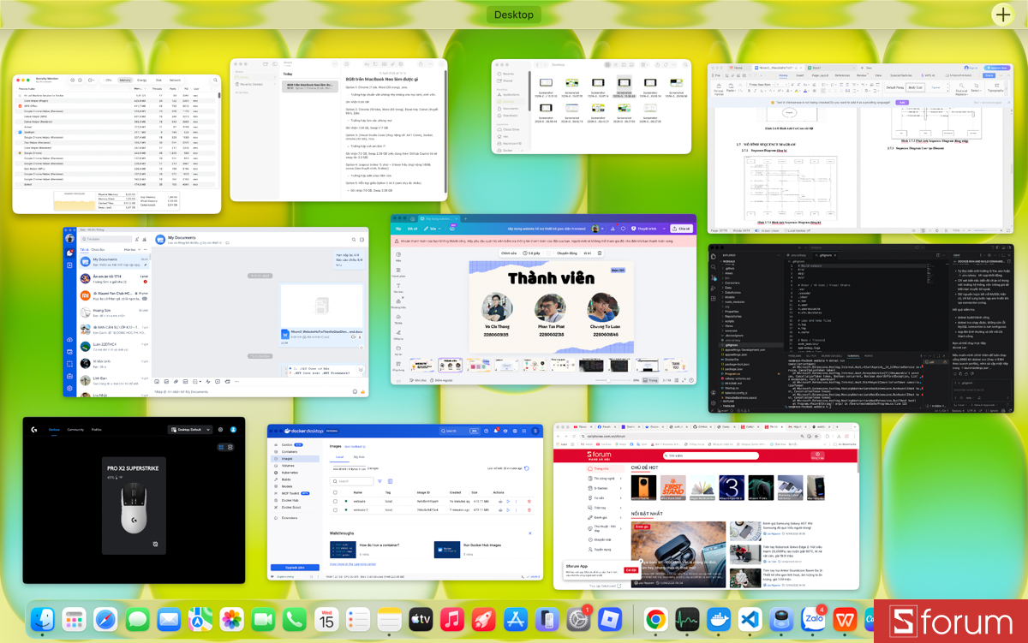Check the select-all checkbox in Docker images table

(336, 492)
